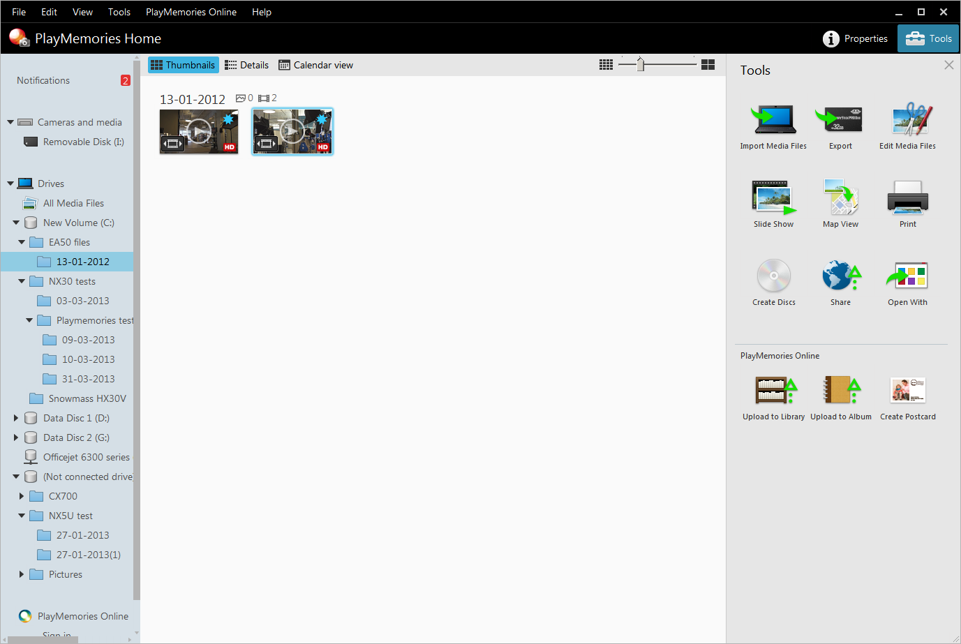Collapse the EA50 files folder
The width and height of the screenshot is (961, 644).
click(x=22, y=242)
